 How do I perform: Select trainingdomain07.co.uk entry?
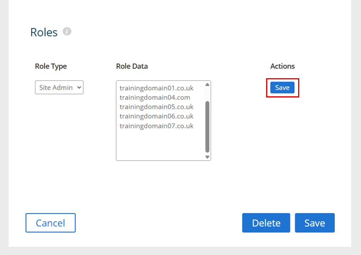click(x=156, y=126)
